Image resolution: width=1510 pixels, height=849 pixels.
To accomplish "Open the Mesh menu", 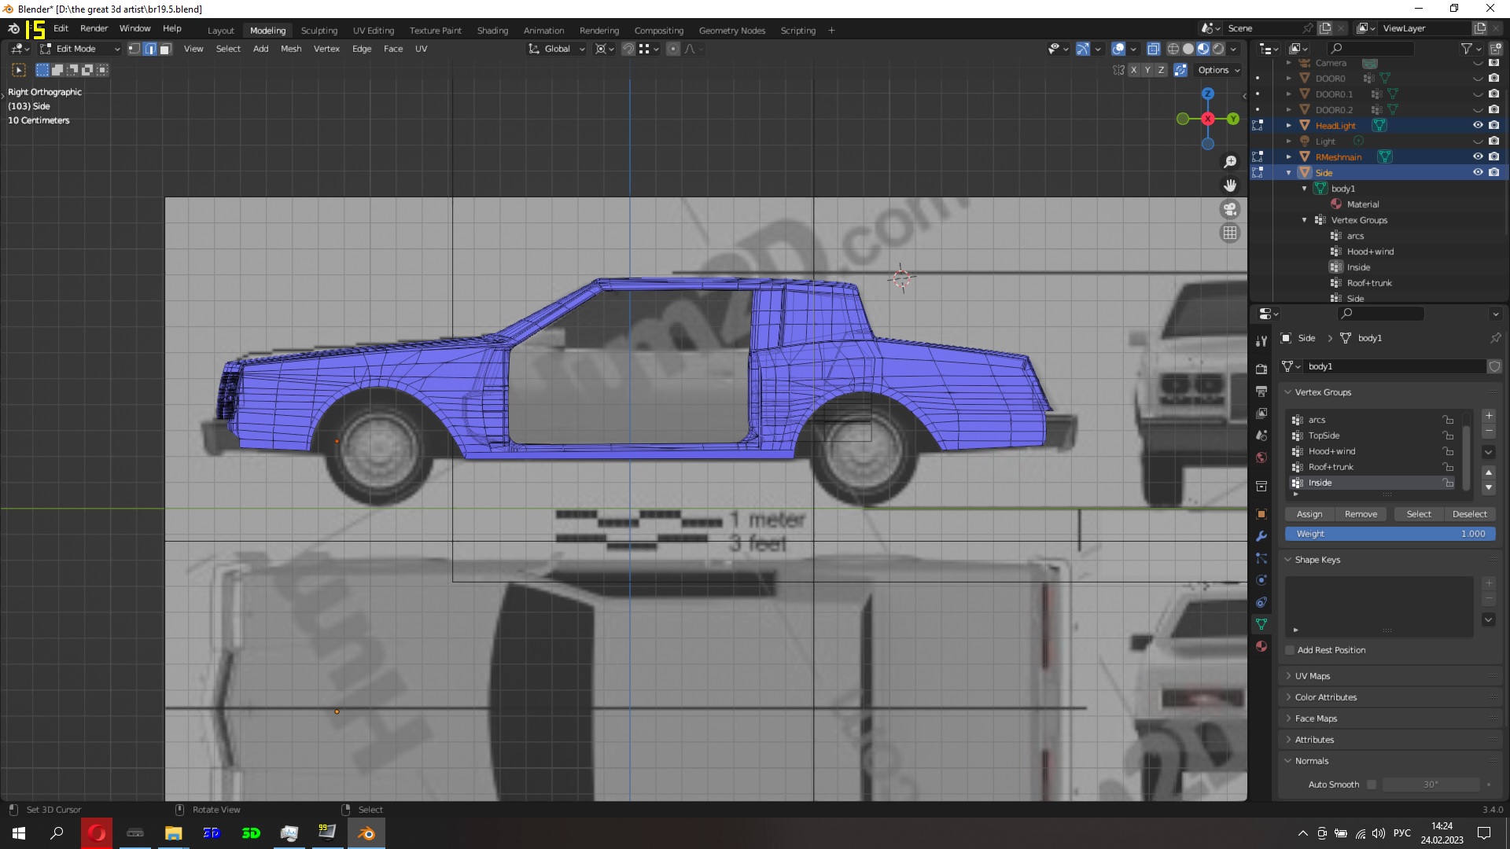I will pos(291,49).
